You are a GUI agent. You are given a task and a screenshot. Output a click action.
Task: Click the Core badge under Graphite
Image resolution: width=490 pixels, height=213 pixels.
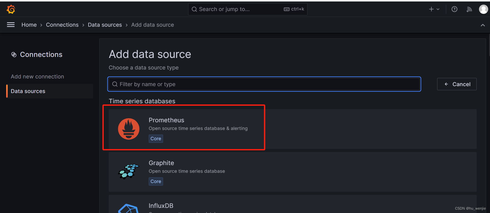(x=156, y=181)
